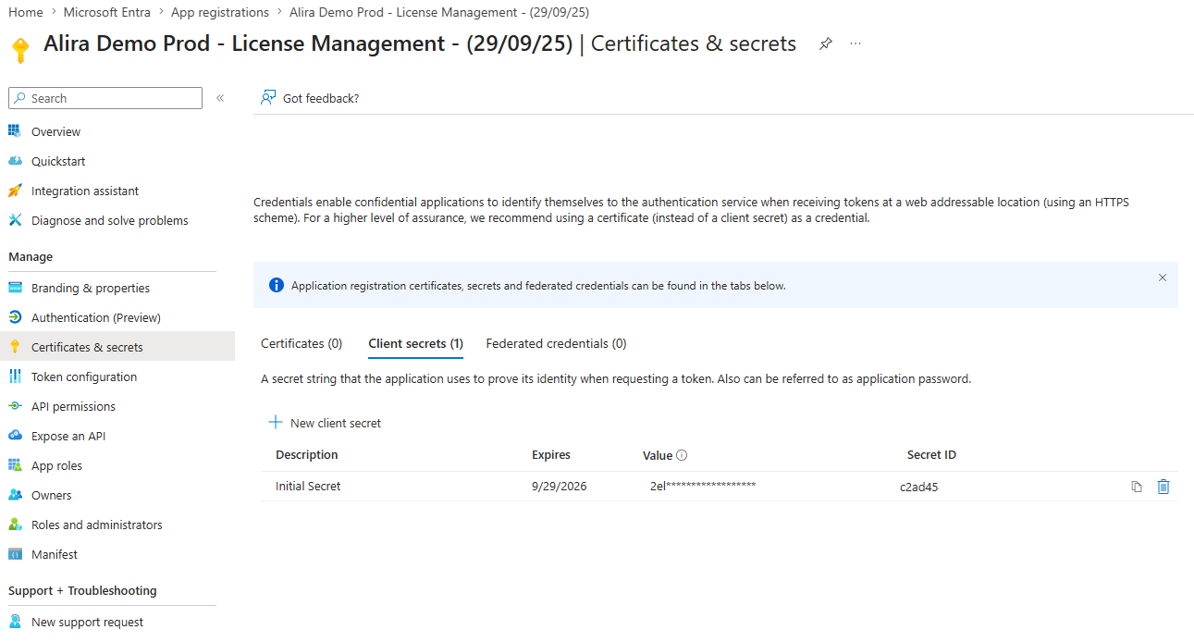Click the App roles icon
The image size is (1194, 642).
(x=15, y=465)
